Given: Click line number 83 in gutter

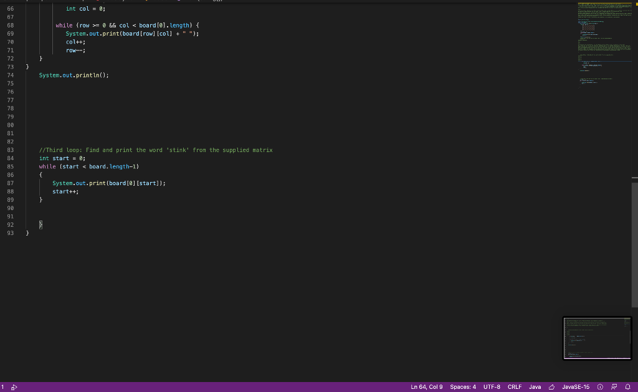Looking at the screenshot, I should pos(10,150).
